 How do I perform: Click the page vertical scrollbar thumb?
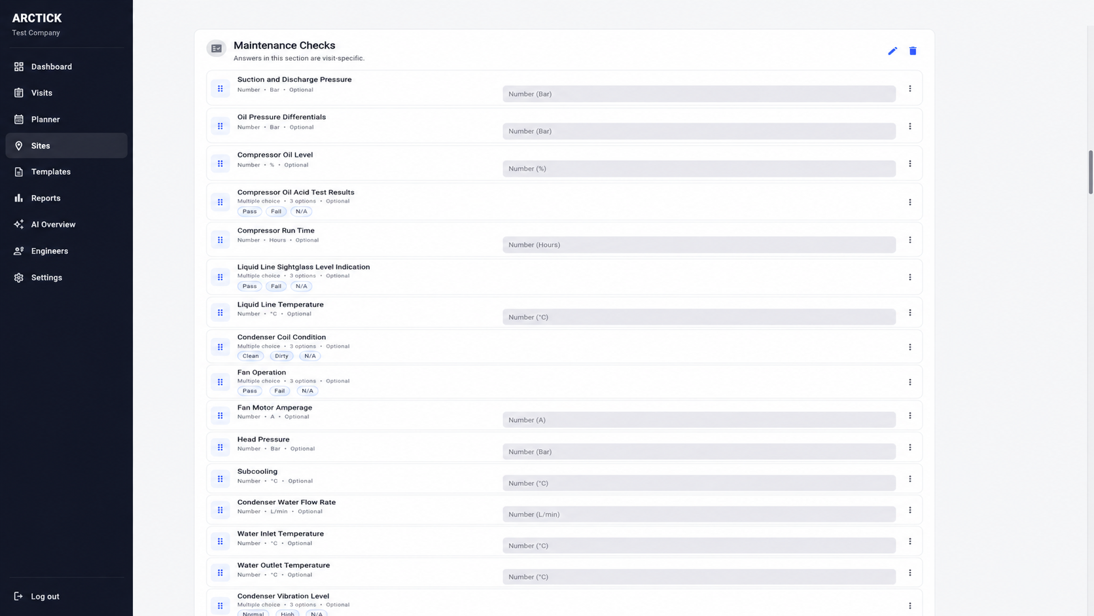(x=1090, y=172)
